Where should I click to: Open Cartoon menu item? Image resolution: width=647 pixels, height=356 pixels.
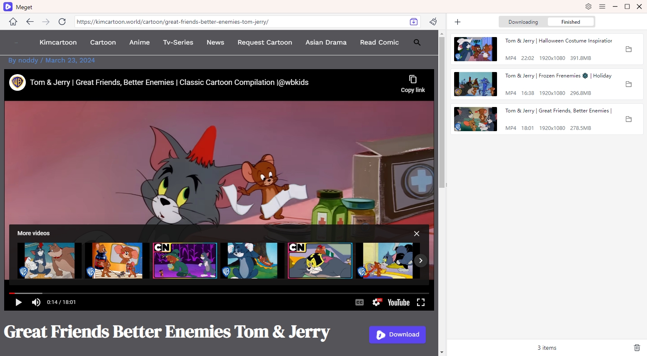tap(103, 42)
